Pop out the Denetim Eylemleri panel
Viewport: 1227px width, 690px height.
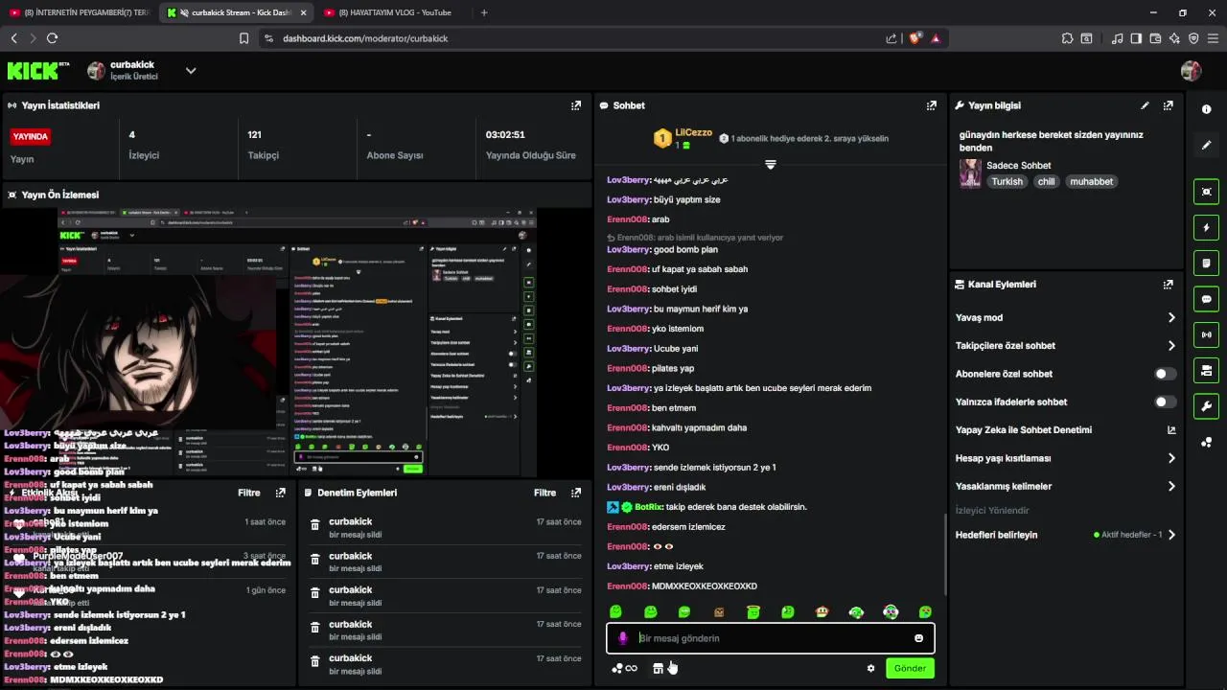(575, 493)
